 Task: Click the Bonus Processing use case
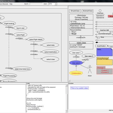[9, 81]
